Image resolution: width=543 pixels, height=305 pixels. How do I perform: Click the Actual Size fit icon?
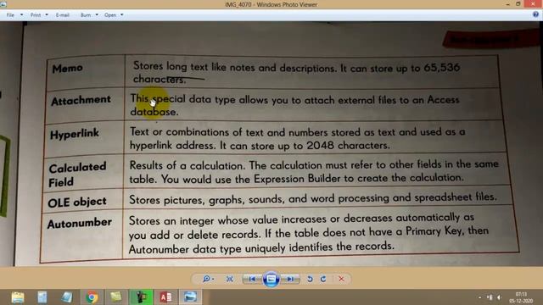tap(230, 279)
